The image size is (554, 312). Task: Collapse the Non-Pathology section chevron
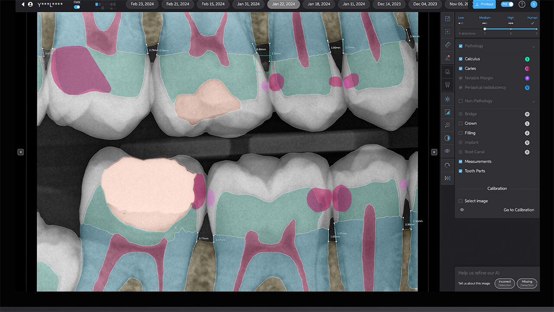point(533,101)
